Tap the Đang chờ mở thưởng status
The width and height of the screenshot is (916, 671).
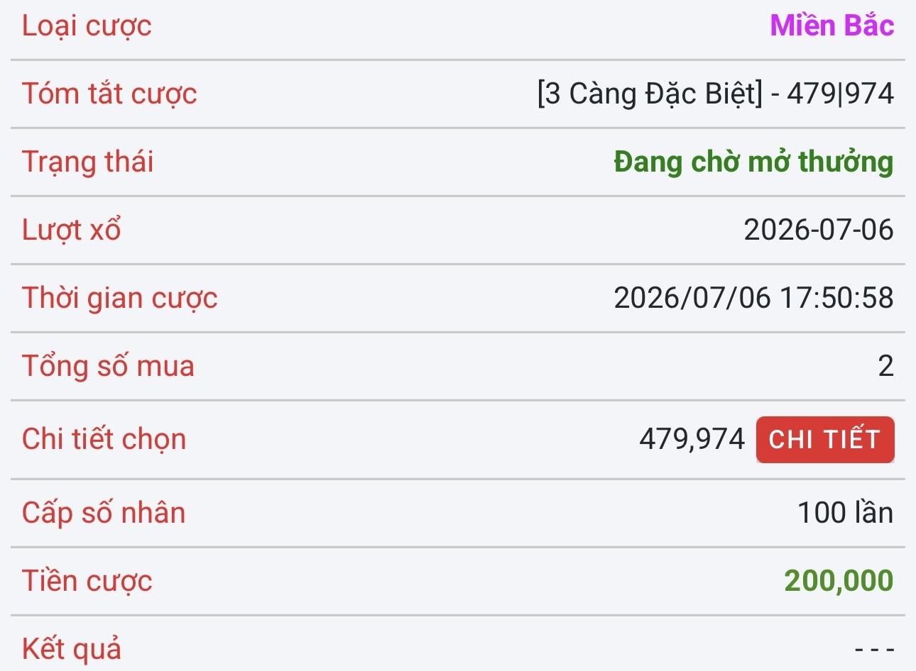[x=753, y=162]
